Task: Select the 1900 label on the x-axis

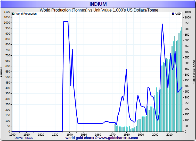Action: 12,134
